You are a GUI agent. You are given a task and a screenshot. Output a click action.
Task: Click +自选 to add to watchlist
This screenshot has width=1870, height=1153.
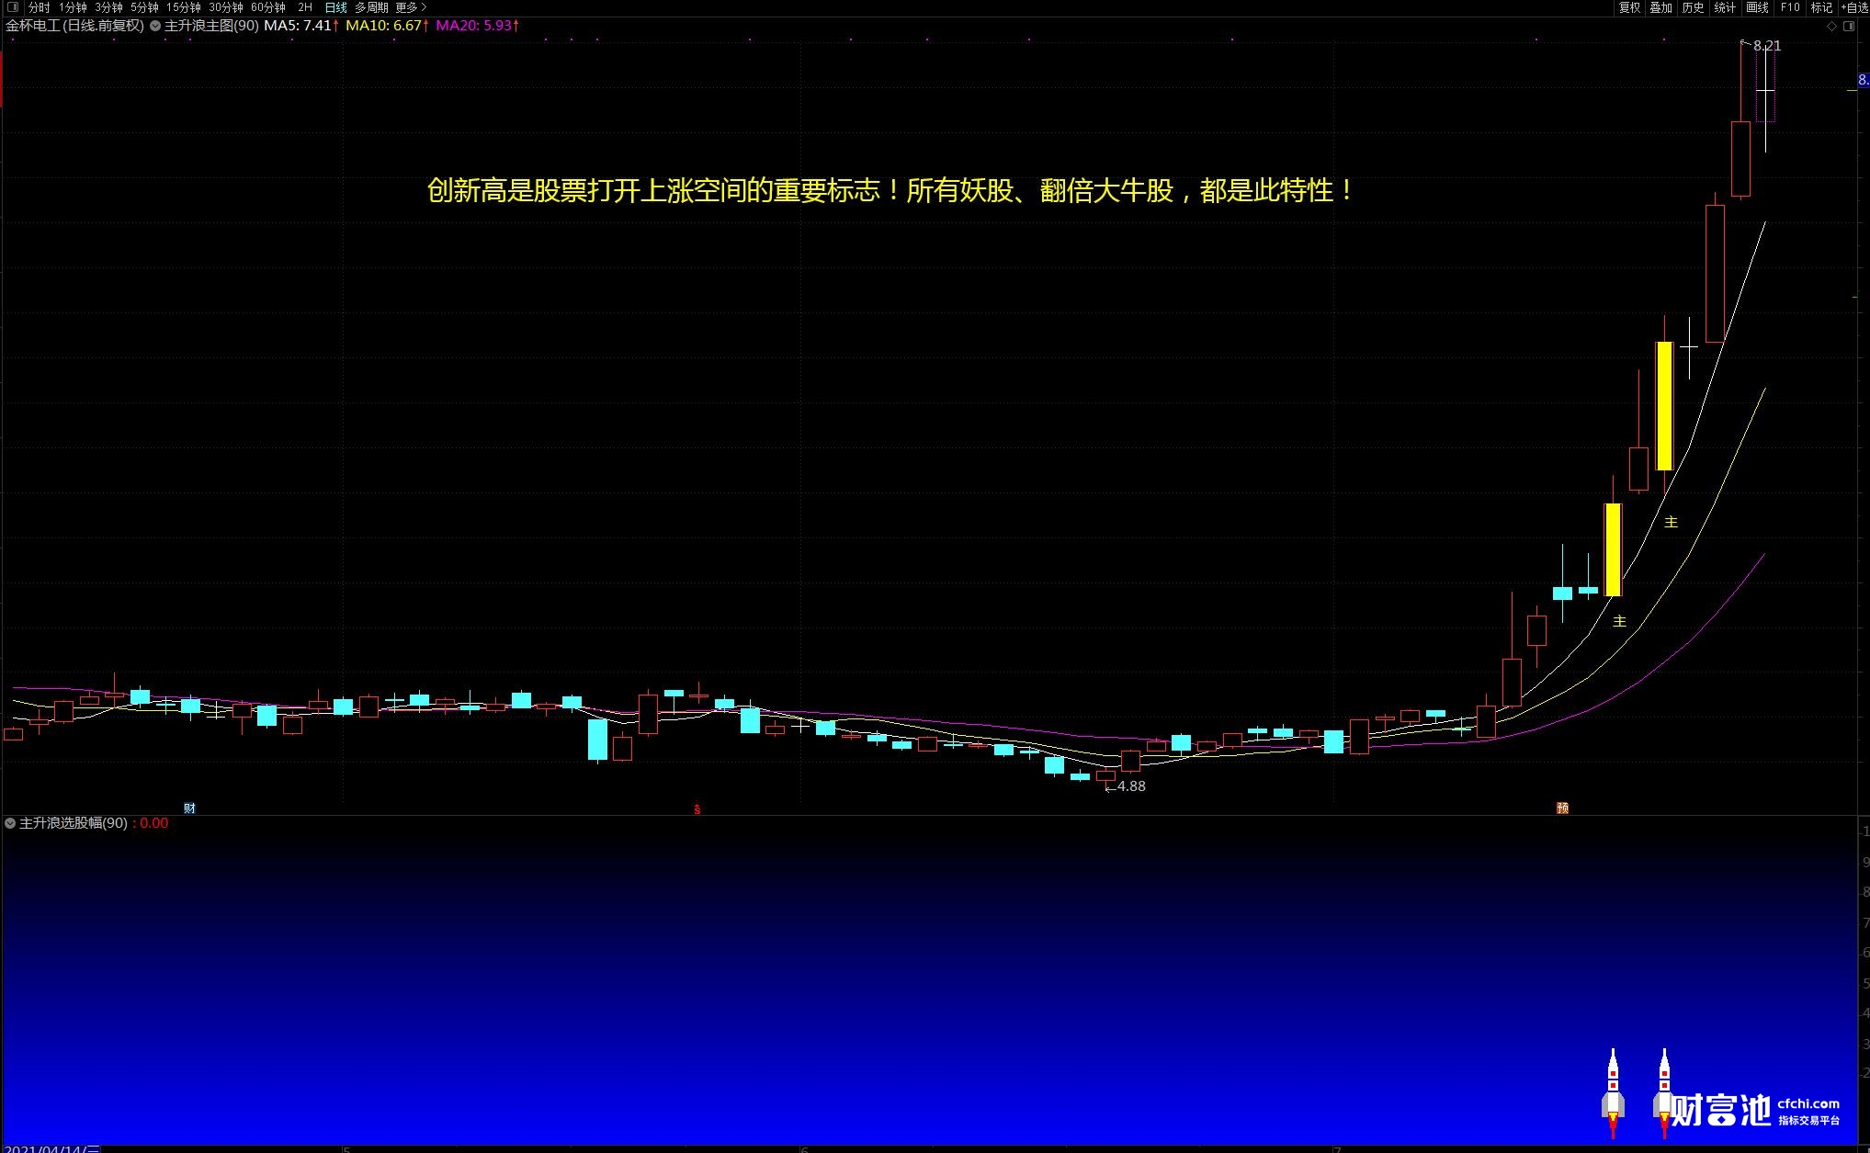coord(1854,7)
